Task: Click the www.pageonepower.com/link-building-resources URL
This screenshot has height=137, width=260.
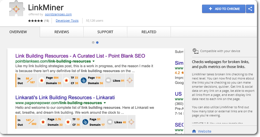Action: coord(59,103)
